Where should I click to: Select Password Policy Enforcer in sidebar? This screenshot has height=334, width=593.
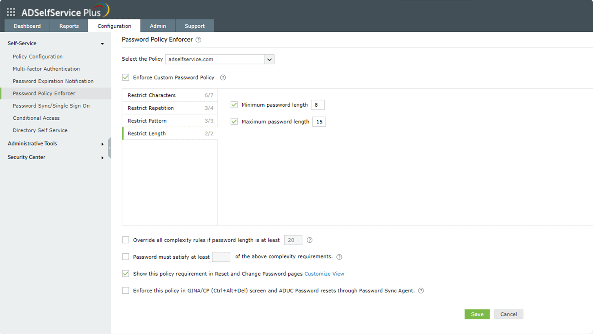point(55,93)
